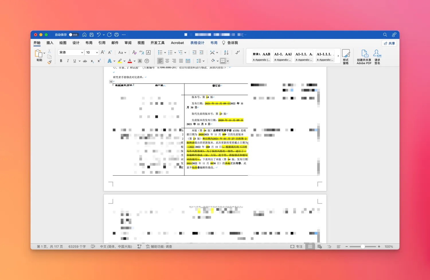Toggle bold formatting
Image resolution: width=430 pixels, height=280 pixels.
61,61
